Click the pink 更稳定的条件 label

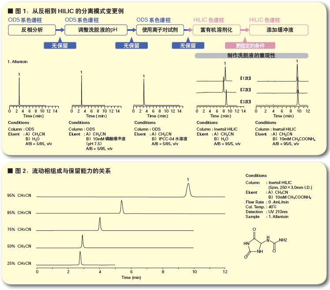[250, 45]
